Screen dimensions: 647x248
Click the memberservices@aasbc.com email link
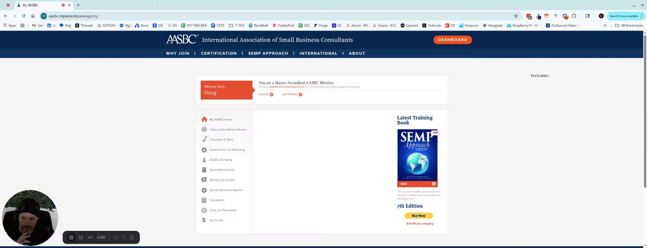pyautogui.click(x=286, y=87)
